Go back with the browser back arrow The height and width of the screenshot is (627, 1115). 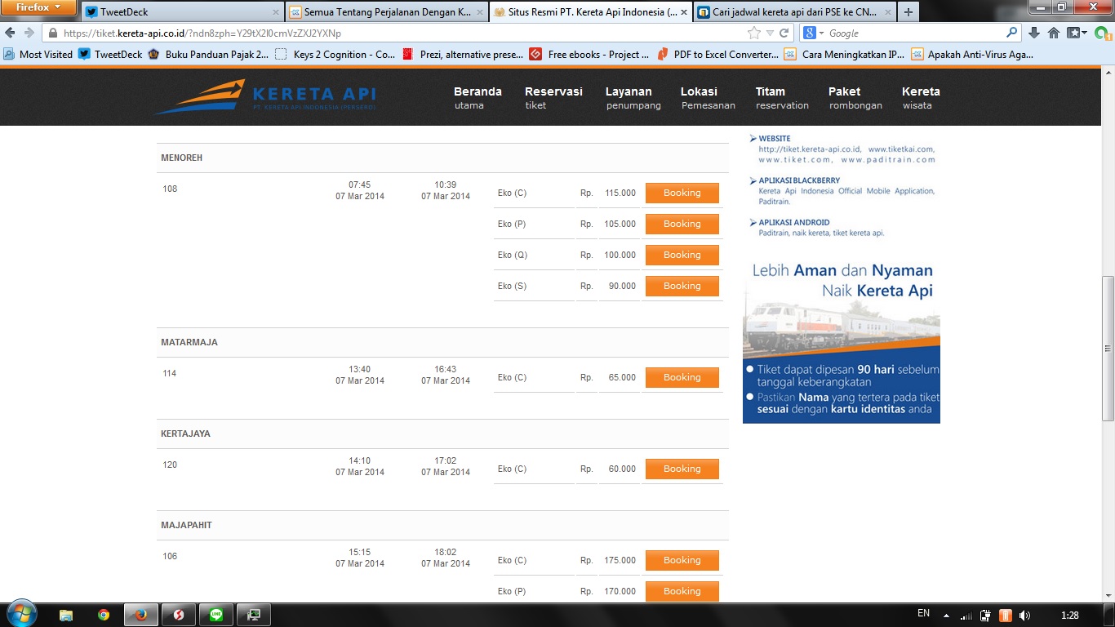(x=10, y=33)
